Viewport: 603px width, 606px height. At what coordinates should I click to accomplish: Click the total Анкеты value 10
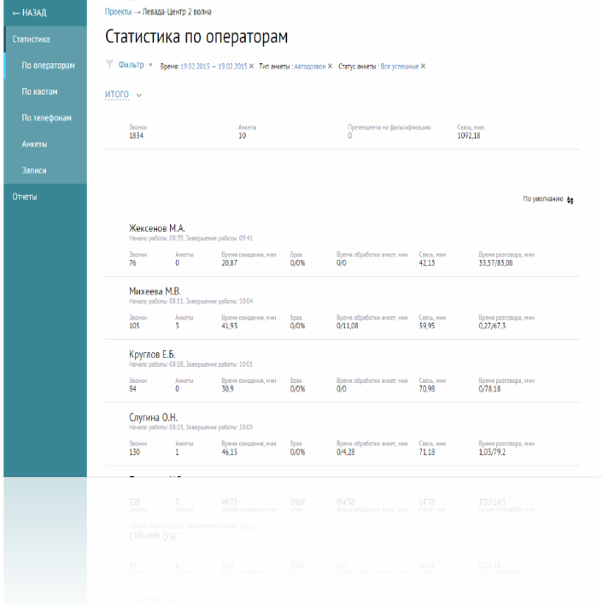pos(243,136)
